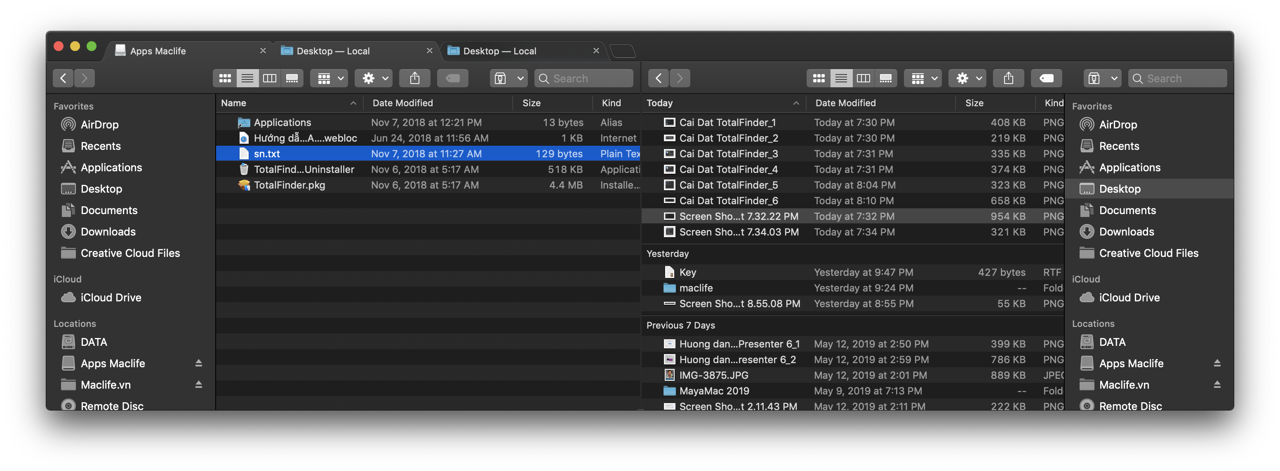Select AirDrop in the left sidebar
This screenshot has height=471, width=1280.
pos(100,125)
